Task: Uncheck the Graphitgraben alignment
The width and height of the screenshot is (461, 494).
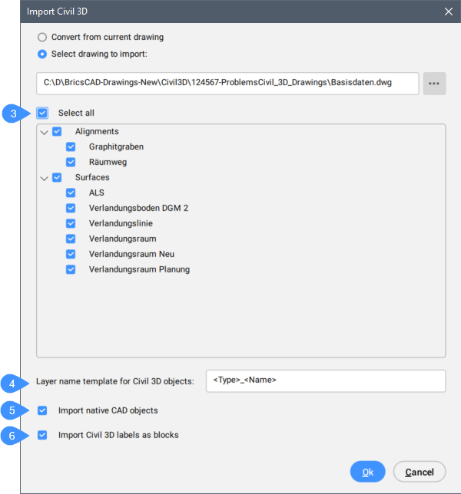Action: (71, 147)
